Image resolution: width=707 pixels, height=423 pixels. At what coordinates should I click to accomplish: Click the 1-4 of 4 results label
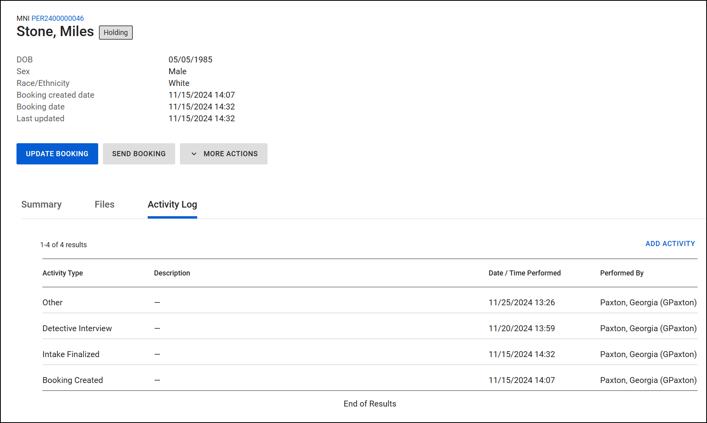(x=63, y=244)
